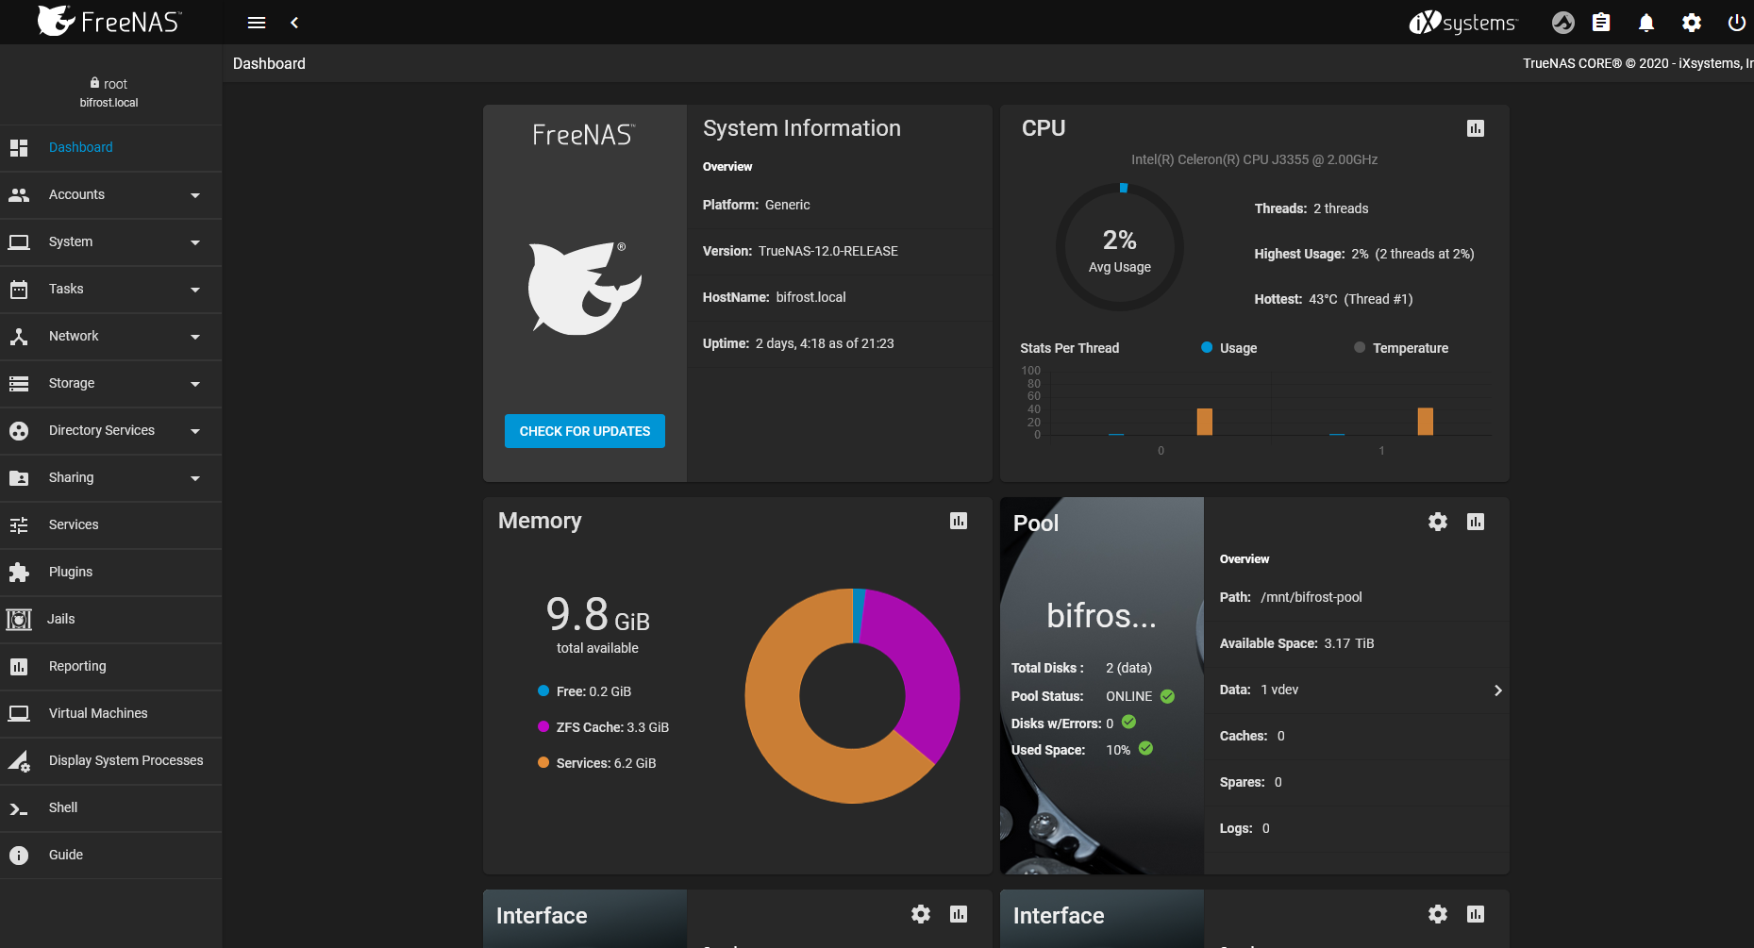Click the Tasks calendar icon

(x=19, y=290)
